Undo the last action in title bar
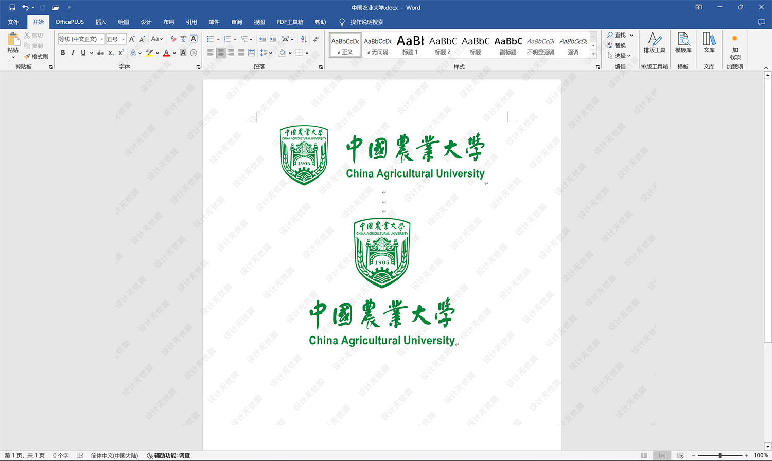 click(x=25, y=7)
